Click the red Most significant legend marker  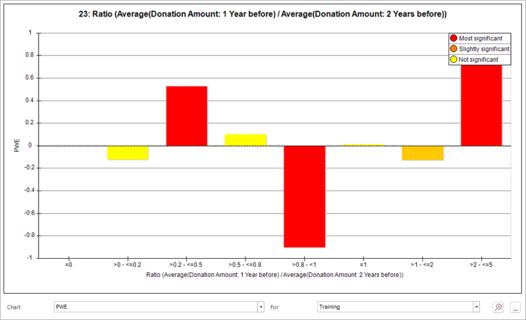point(454,38)
